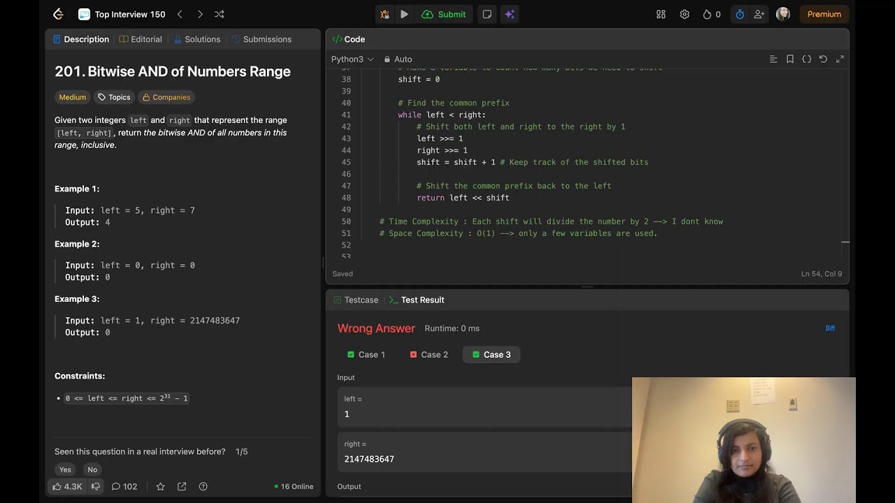895x503 pixels.
Task: Click the Medium difficulty tag
Action: (x=73, y=97)
